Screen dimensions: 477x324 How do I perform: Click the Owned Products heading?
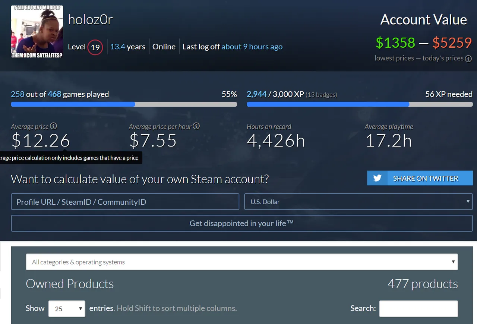70,284
